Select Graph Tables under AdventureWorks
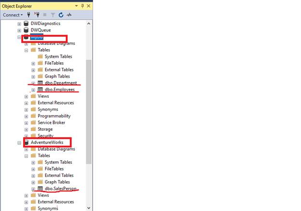Viewport: 301px width, 211px height. [x=57, y=182]
